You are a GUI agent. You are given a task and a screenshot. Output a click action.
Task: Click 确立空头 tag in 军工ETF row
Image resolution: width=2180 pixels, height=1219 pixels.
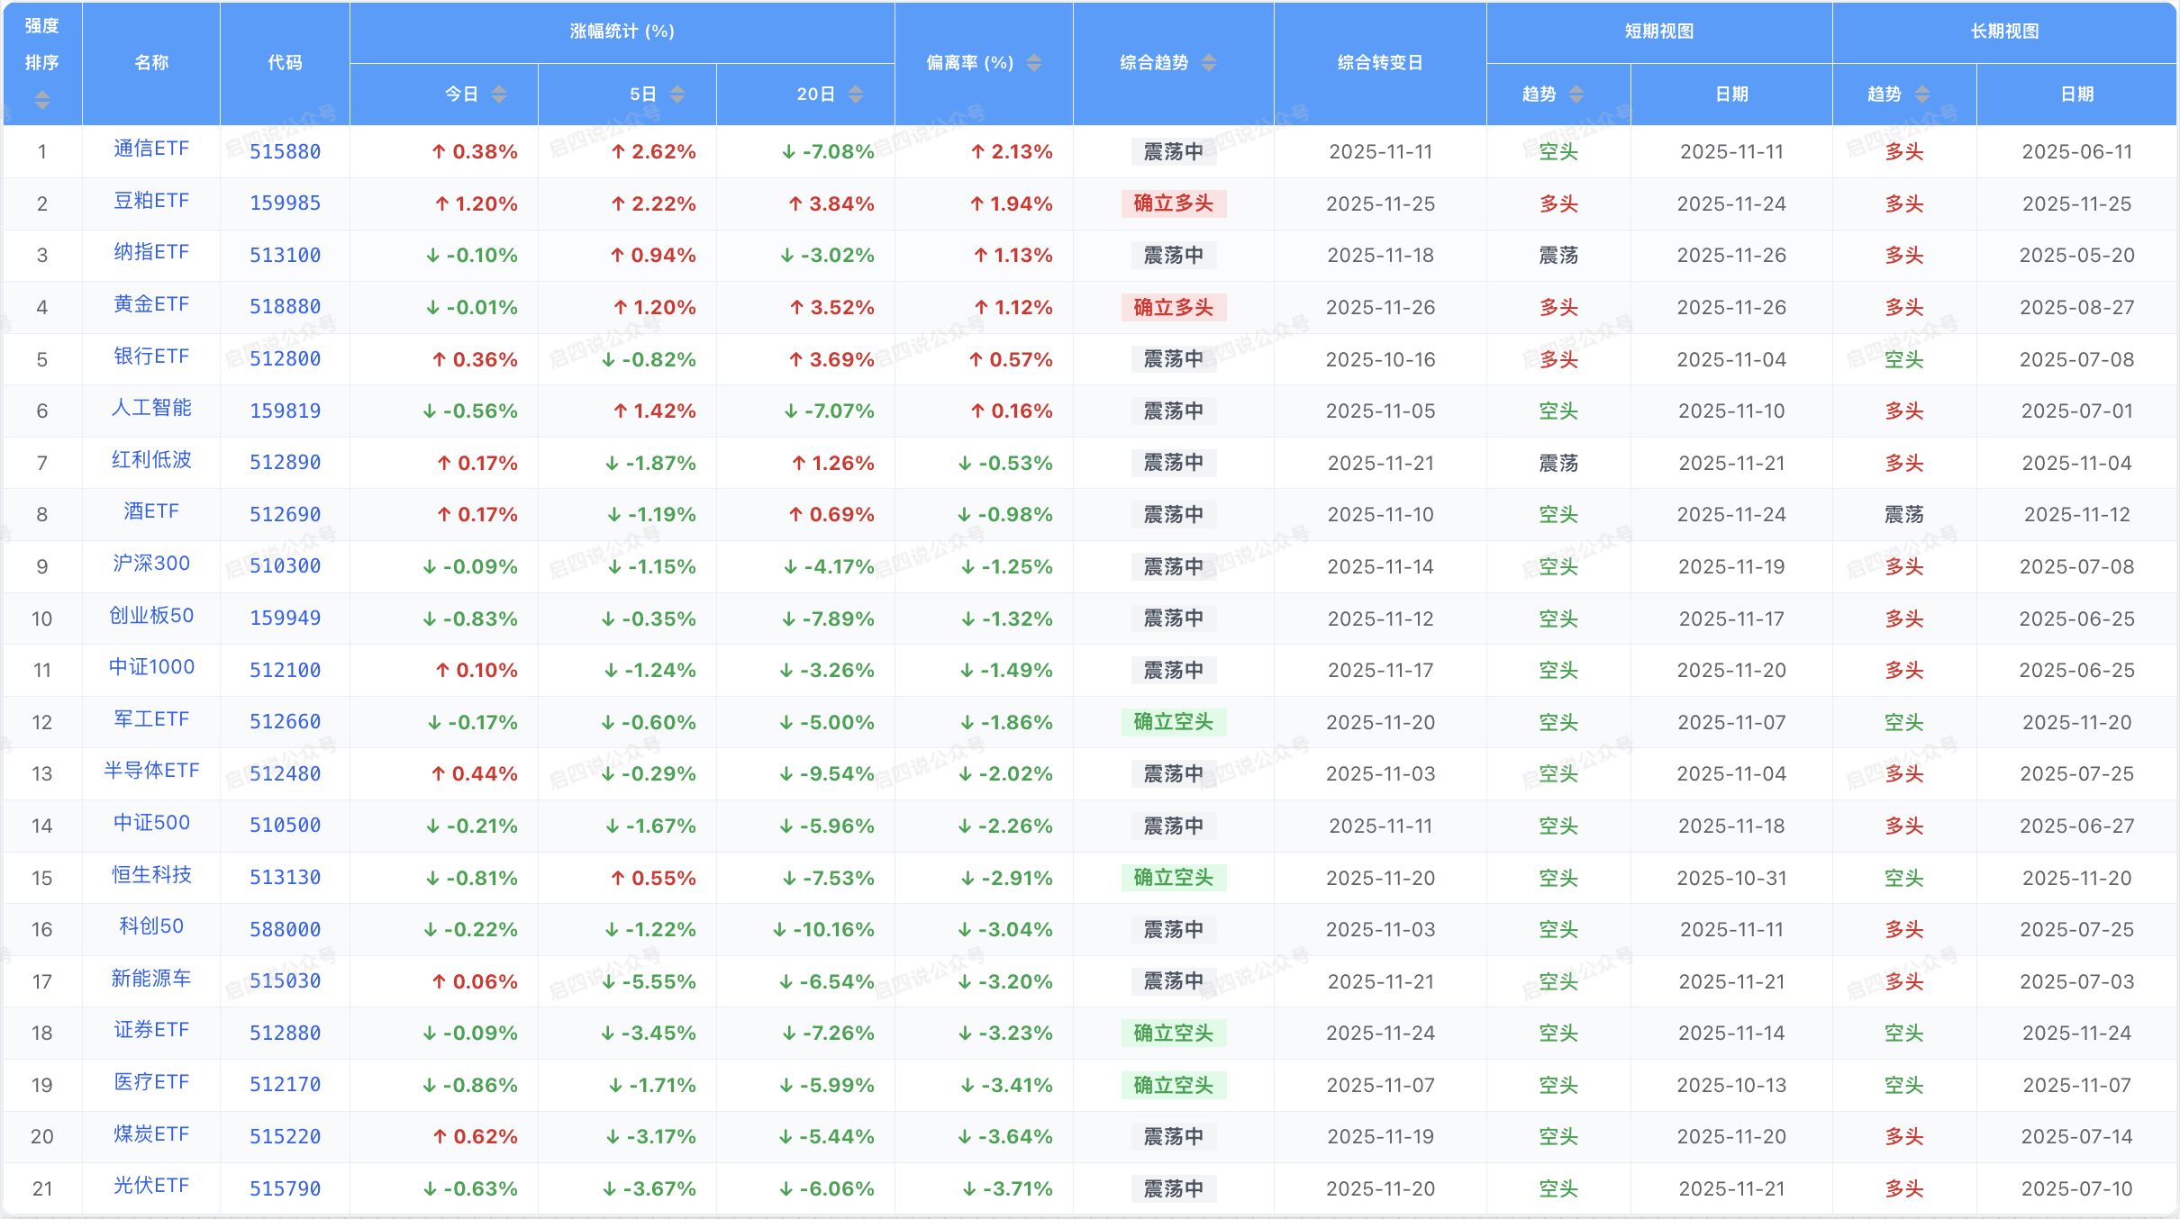[x=1173, y=722]
